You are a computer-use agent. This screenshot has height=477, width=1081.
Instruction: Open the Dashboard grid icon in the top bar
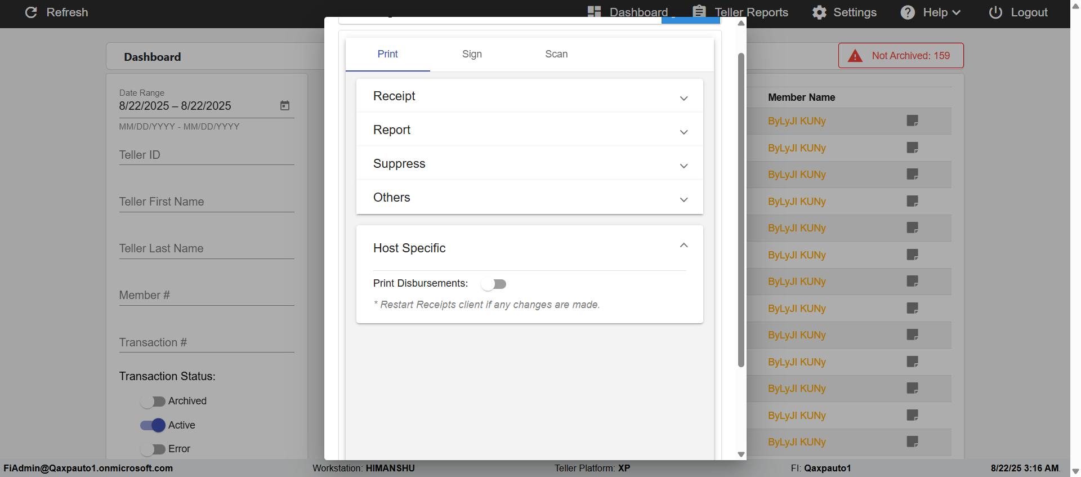(x=594, y=12)
